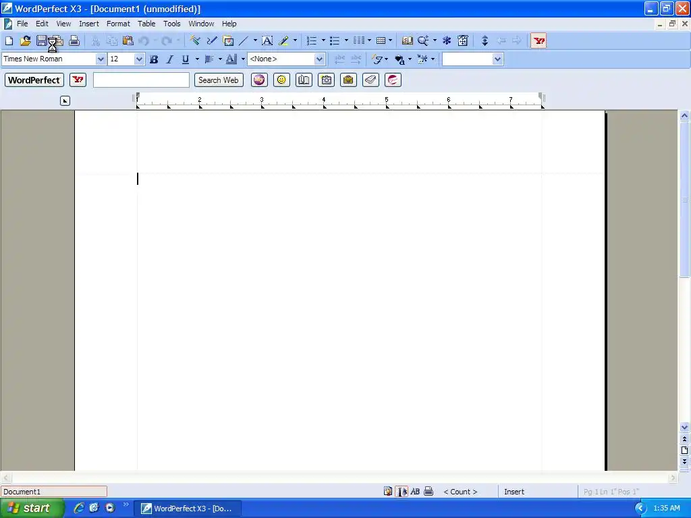Toggle bold text formatting

coord(154,59)
